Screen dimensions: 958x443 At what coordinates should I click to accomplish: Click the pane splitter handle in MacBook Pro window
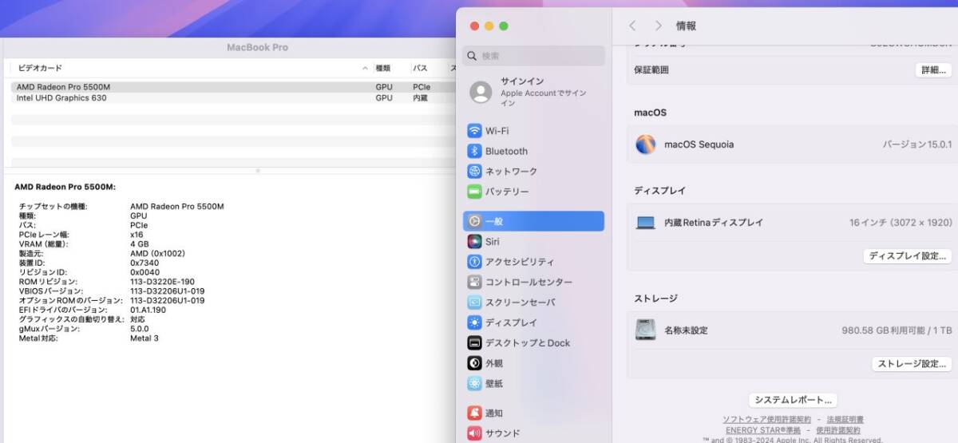click(x=257, y=171)
